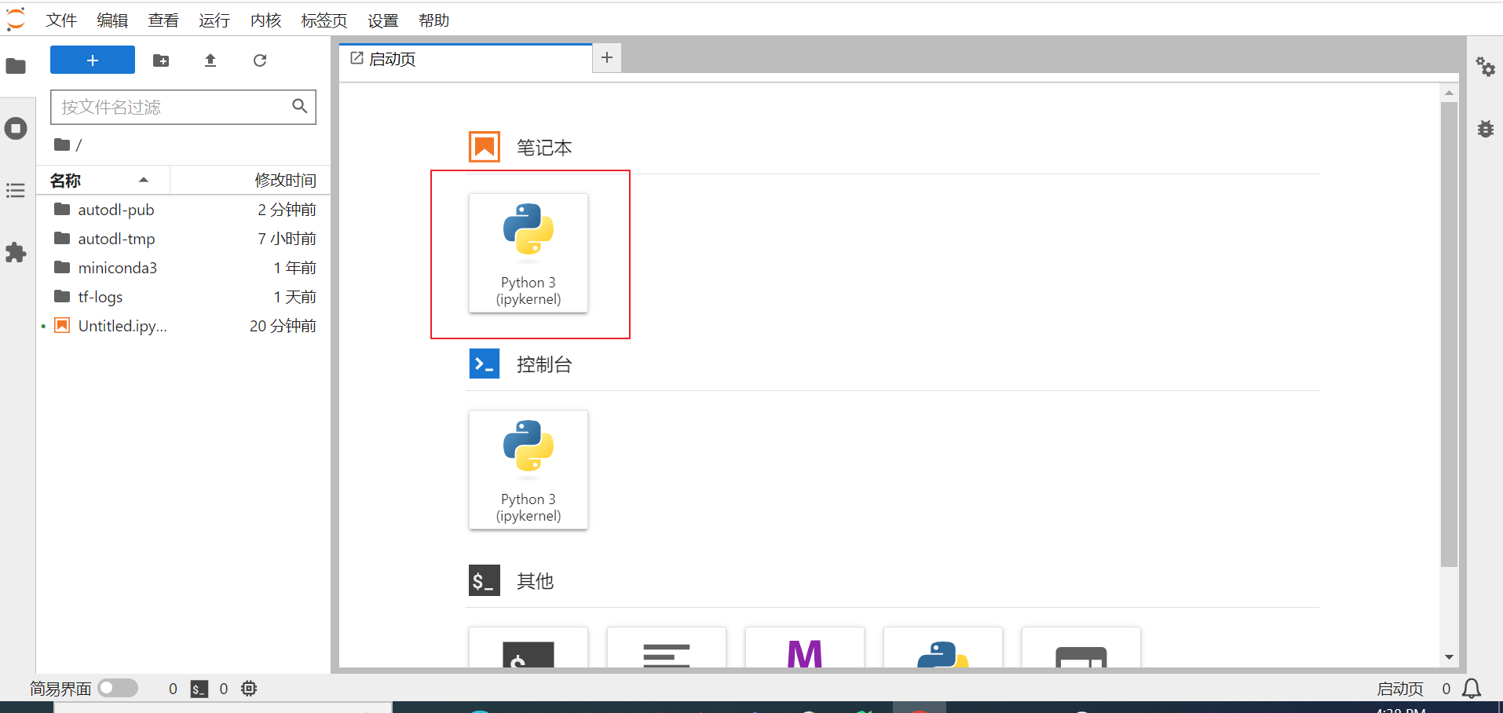Open the extension manager puzzle icon
1503x713 pixels.
(16, 252)
